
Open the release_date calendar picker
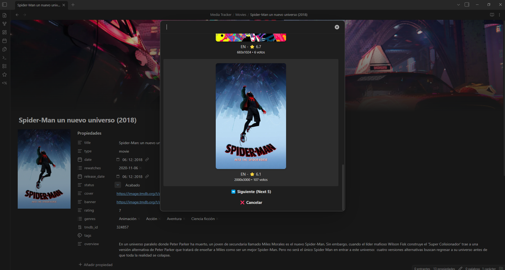click(x=118, y=176)
